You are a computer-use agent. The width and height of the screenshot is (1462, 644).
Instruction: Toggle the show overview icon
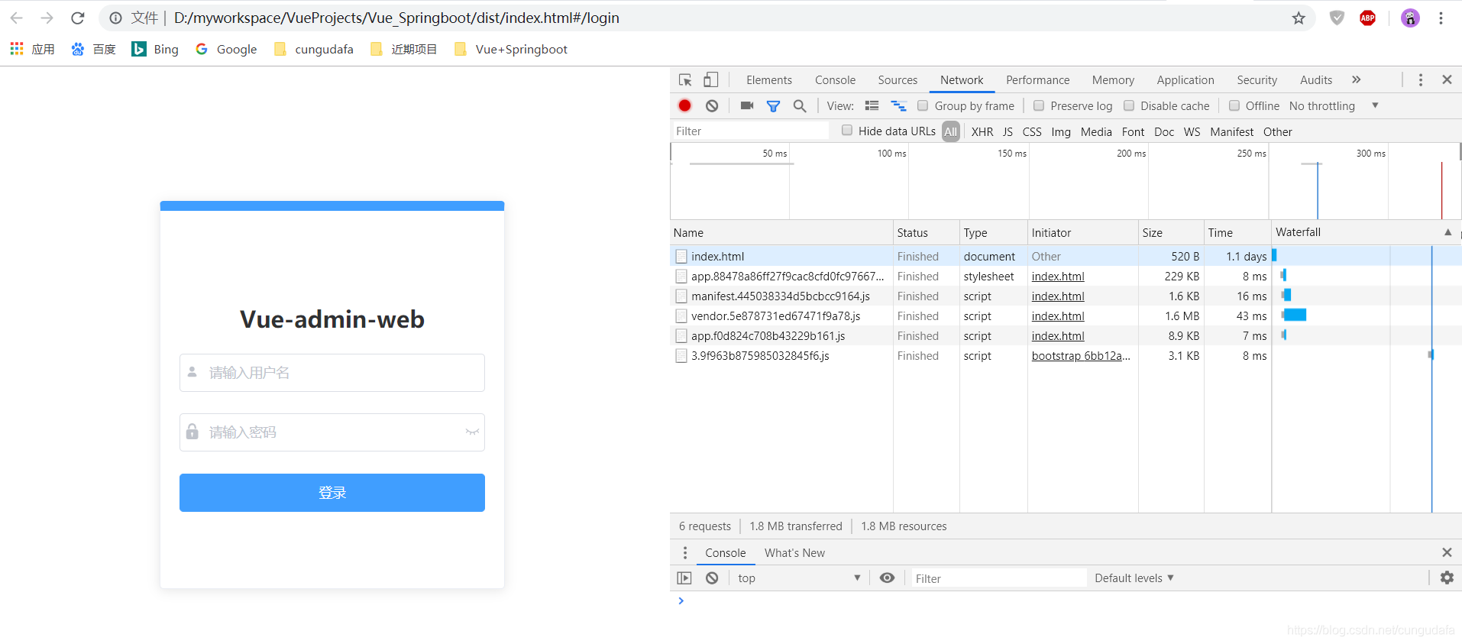[898, 105]
